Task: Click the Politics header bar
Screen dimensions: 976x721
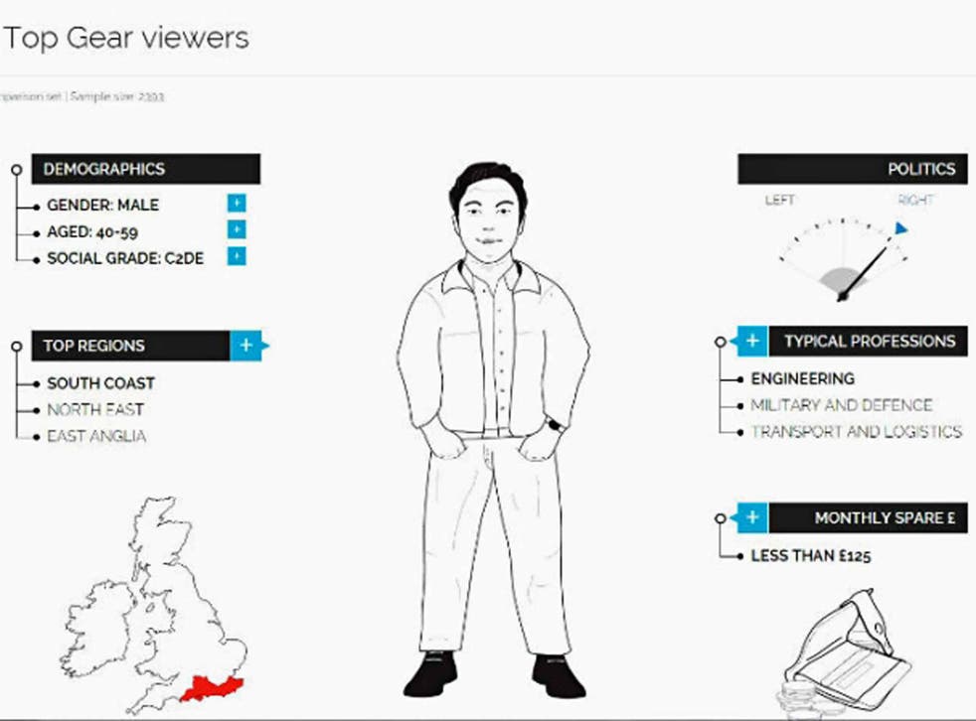Action: [x=853, y=169]
